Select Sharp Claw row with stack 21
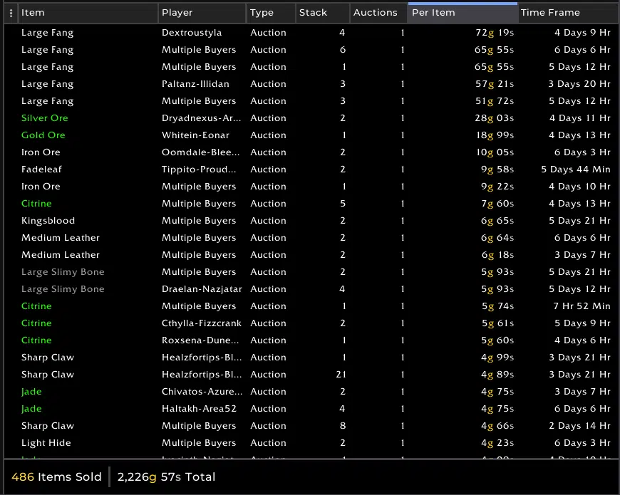620x495 pixels. (48, 375)
